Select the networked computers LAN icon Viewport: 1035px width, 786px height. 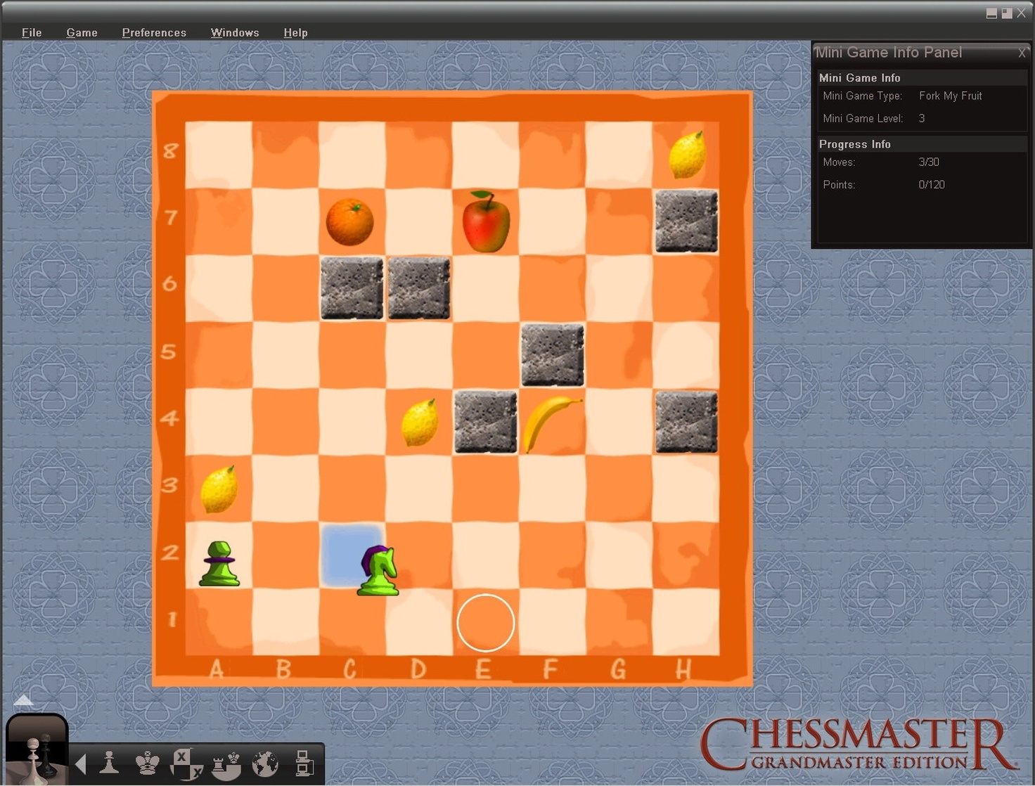click(304, 764)
